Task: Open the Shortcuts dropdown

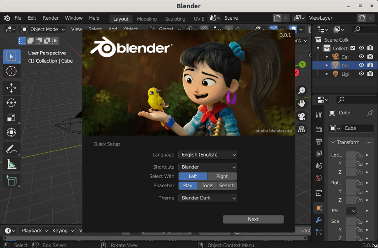Action: pyautogui.click(x=208, y=167)
